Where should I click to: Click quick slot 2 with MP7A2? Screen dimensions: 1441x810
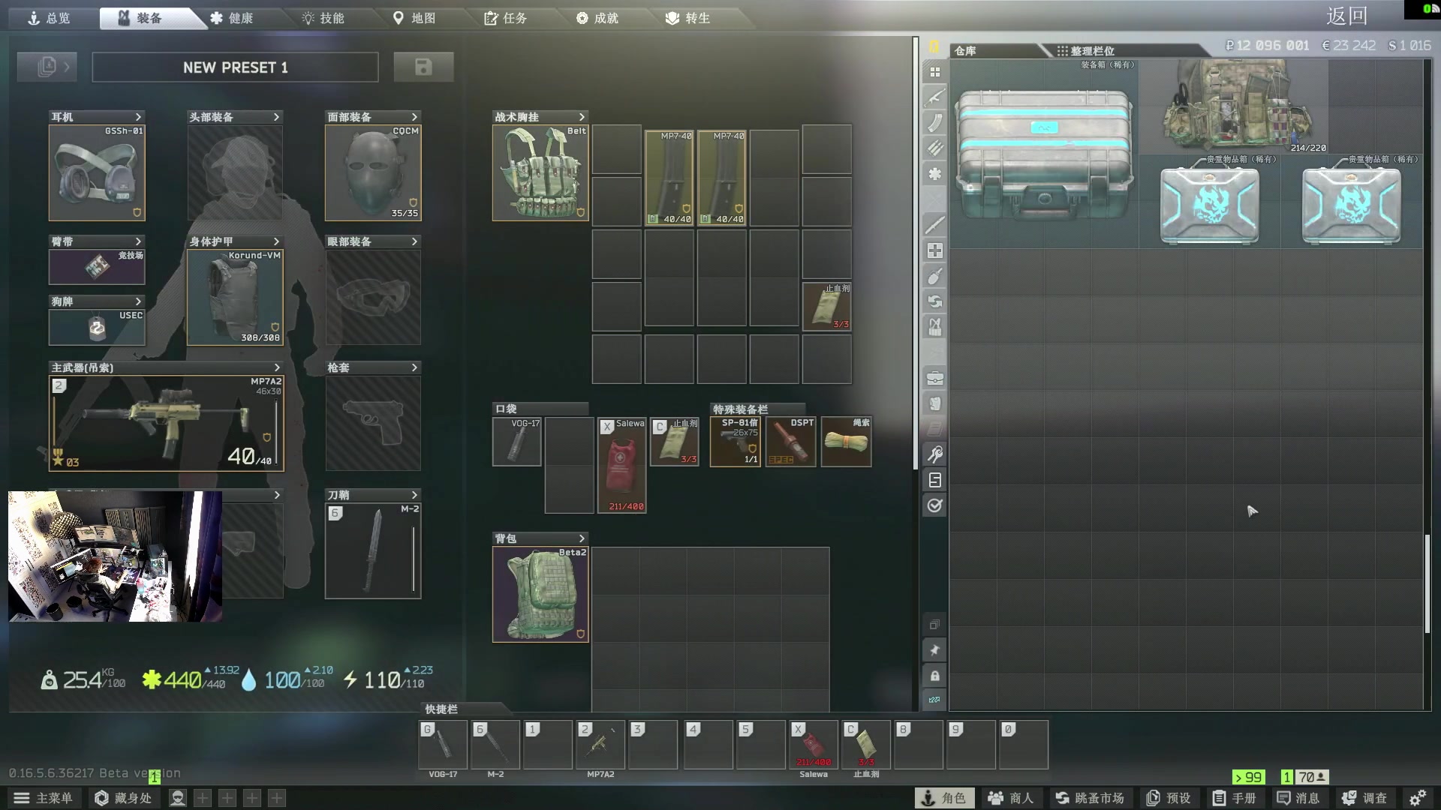(600, 745)
